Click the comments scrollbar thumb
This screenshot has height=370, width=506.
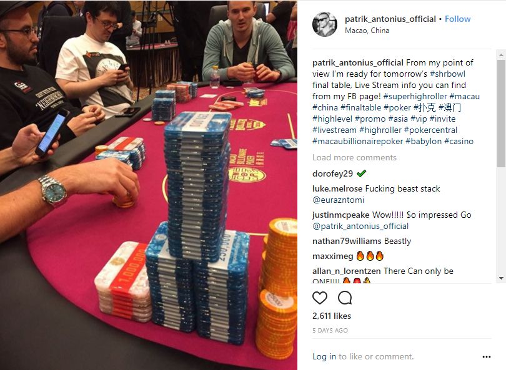pos(501,113)
